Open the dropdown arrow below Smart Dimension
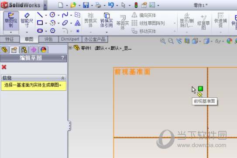Image resolution: width=237 pixels, height=158 pixels. pyautogui.click(x=27, y=32)
